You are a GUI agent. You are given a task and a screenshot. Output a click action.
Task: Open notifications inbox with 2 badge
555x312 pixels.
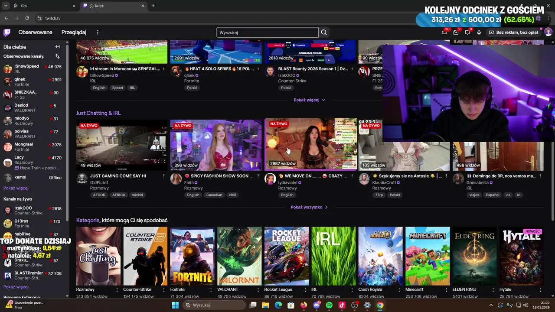456,32
